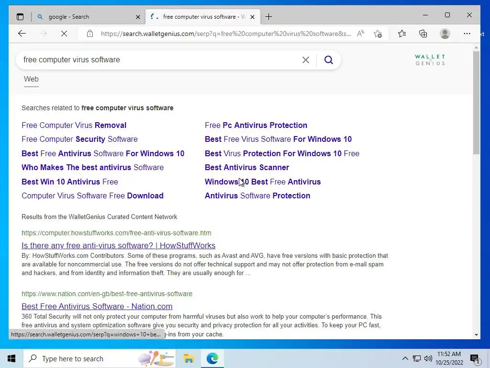The image size is (490, 368).
Task: Close the google - Search tab
Action: point(138,17)
